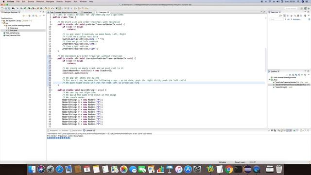Screen dimensions: 311x175
Task: Open the Outline view menu arrow
Action: click(309, 75)
